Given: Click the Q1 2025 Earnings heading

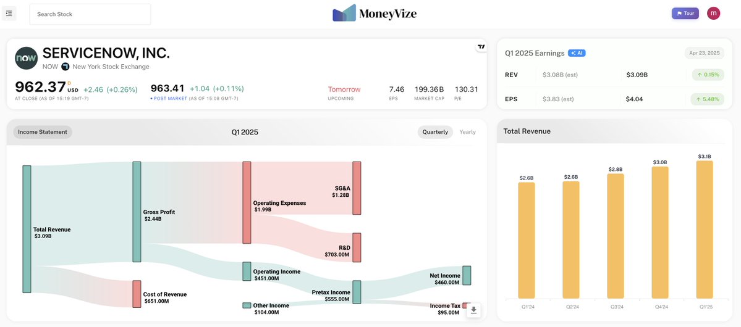Looking at the screenshot, I should pos(535,53).
